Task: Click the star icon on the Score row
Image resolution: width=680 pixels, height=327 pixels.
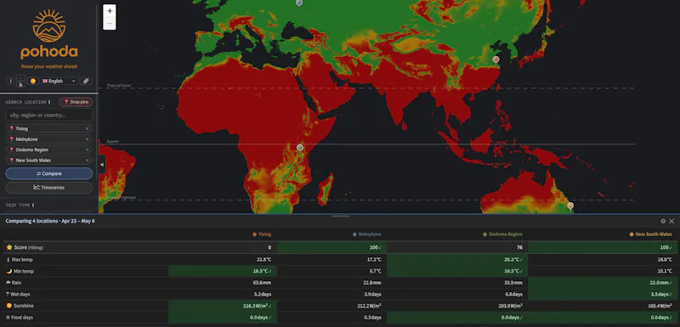Action: 9,247
